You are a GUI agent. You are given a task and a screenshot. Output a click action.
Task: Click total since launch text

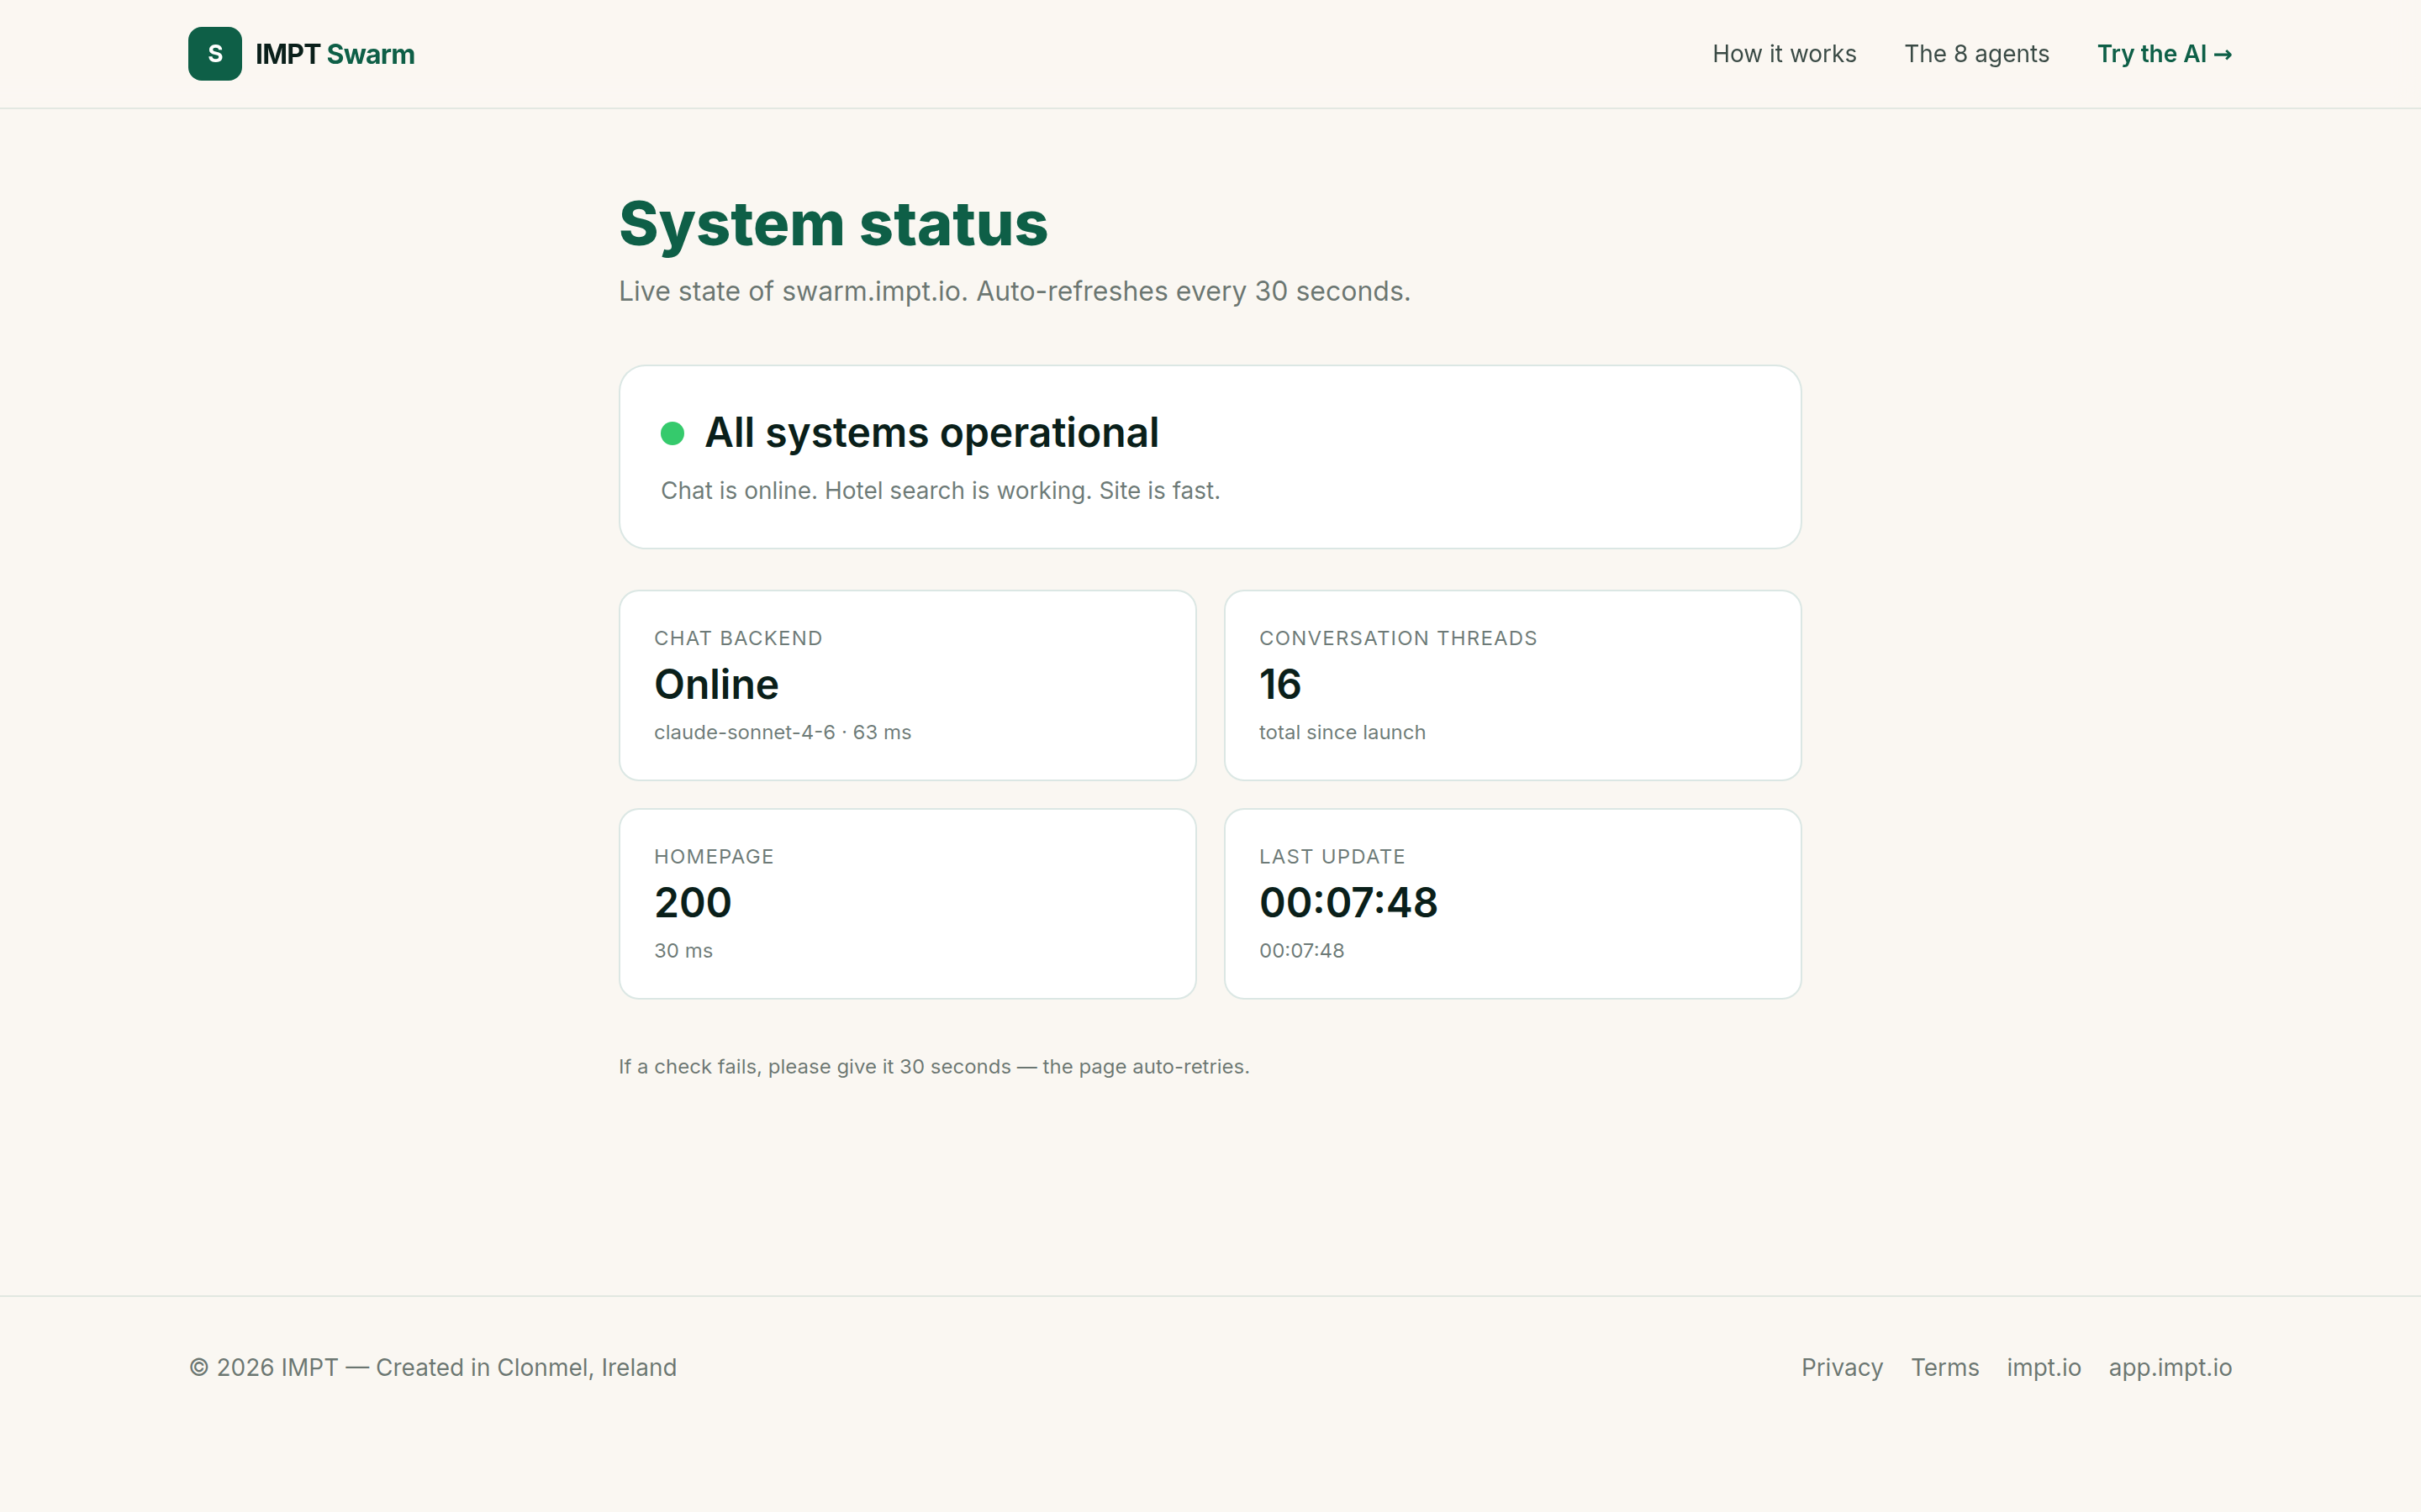1342,732
